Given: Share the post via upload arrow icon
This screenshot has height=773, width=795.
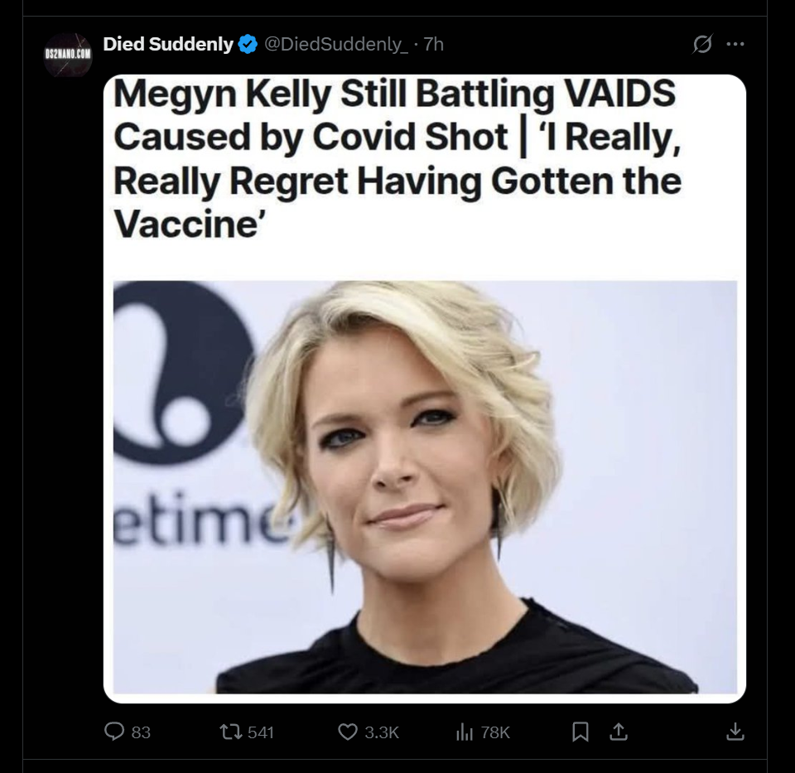Looking at the screenshot, I should pos(618,732).
